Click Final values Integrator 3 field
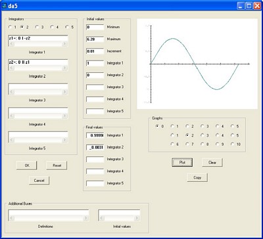This screenshot has height=239, width=263. (95, 159)
